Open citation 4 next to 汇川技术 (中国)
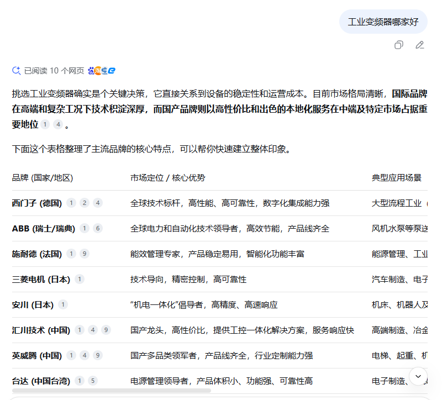This screenshot has width=442, height=400. [x=93, y=330]
